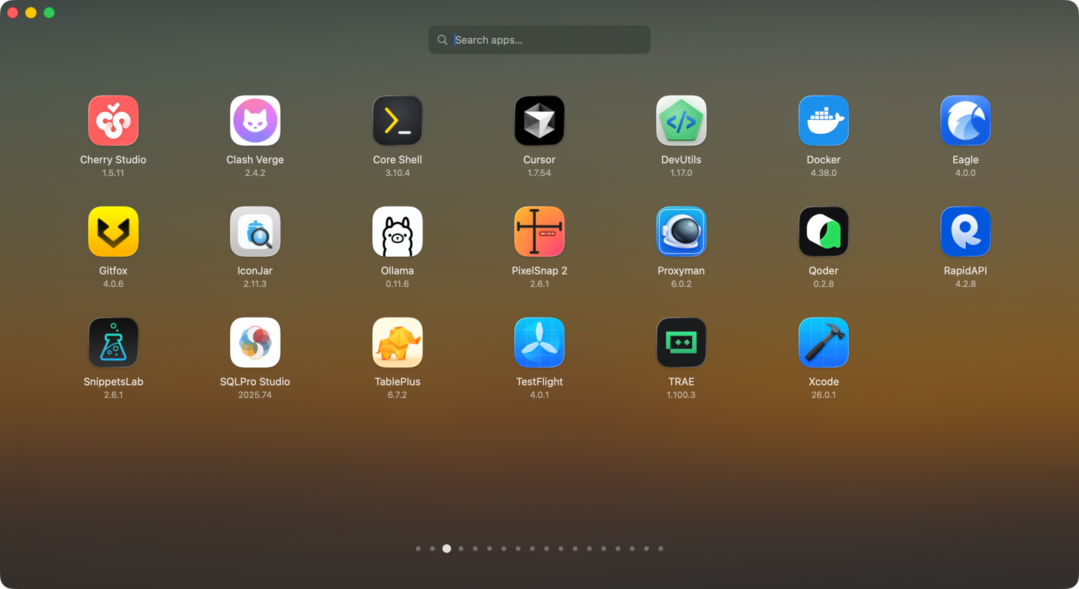Launch the Cursor editor
This screenshot has width=1079, height=589.
pos(539,120)
